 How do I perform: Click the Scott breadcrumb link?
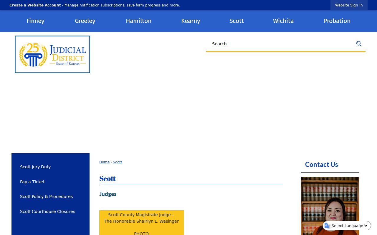click(118, 162)
